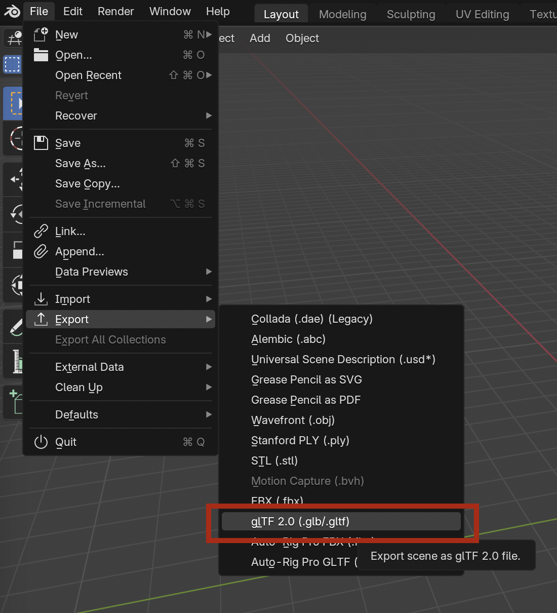The width and height of the screenshot is (557, 613).
Task: Choose Universal Scene Description export
Action: click(343, 359)
